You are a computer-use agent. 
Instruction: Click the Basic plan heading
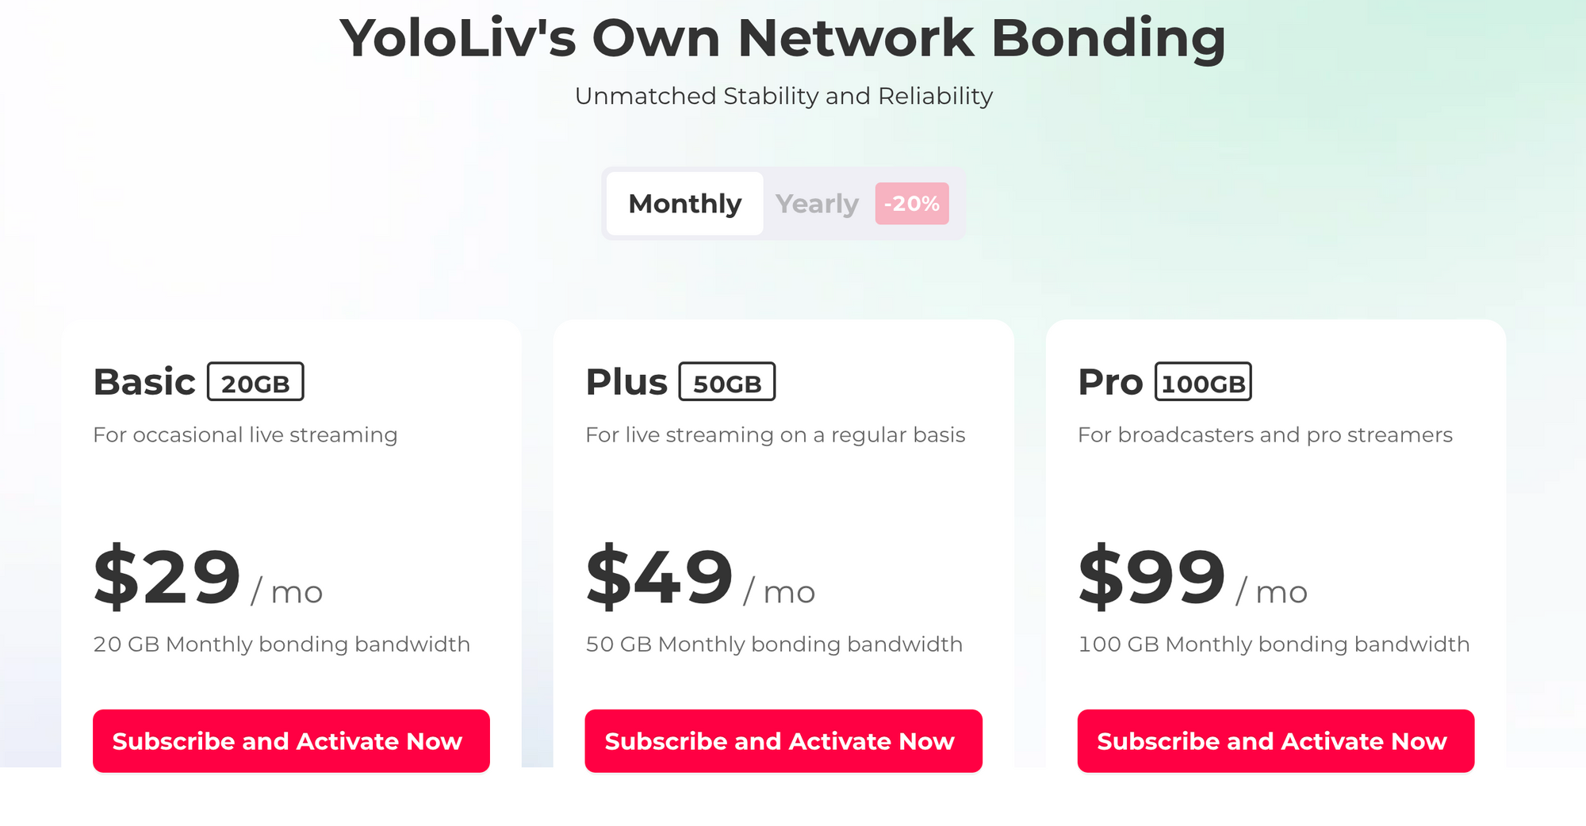[x=144, y=382]
